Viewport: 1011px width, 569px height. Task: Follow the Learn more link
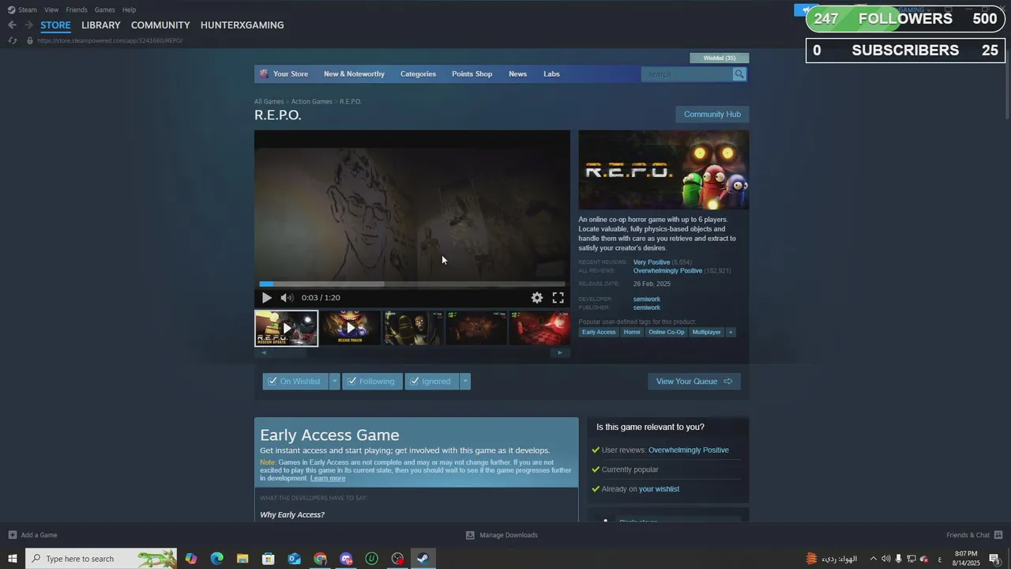tap(328, 478)
